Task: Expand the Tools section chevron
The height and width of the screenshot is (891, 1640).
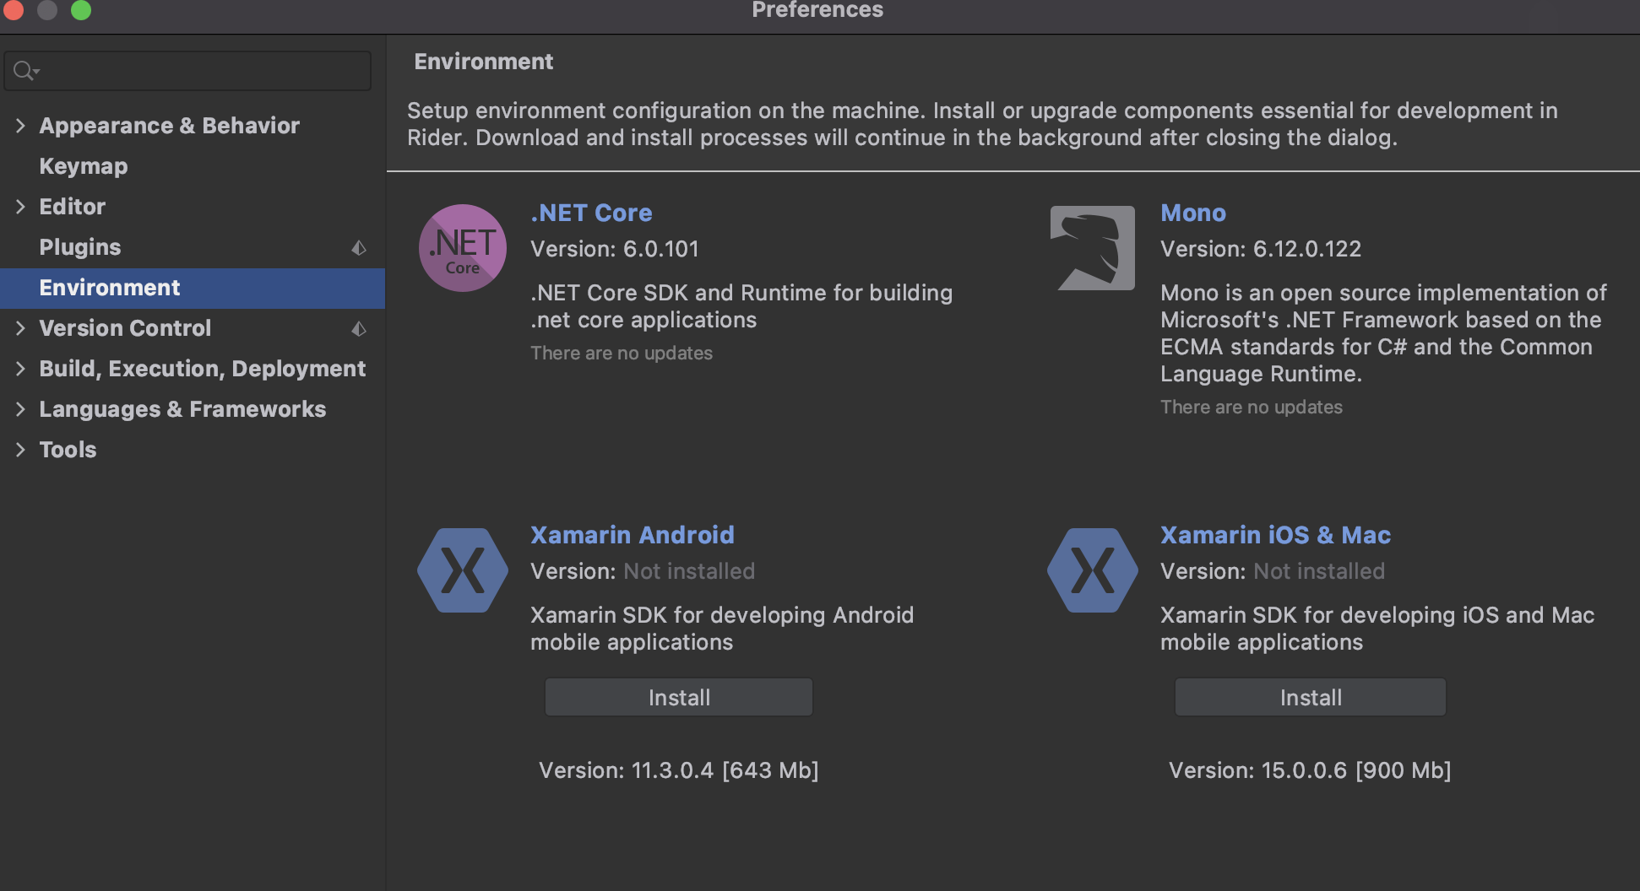Action: (20, 450)
